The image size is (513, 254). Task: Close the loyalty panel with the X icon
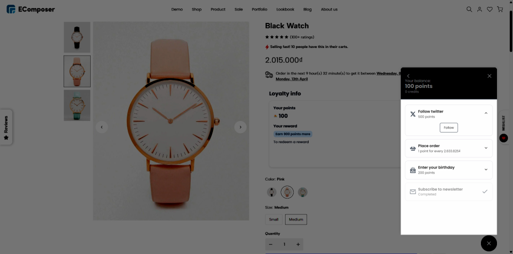(489, 76)
